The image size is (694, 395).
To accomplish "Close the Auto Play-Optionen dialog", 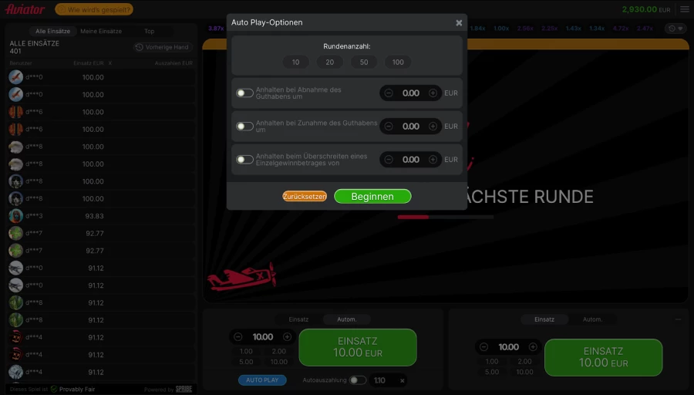I will point(459,23).
